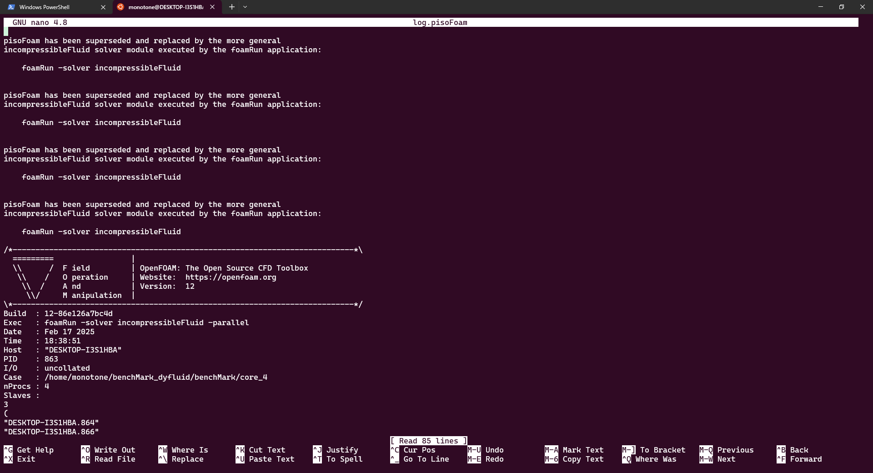The width and height of the screenshot is (873, 473).
Task: Click the Version: 12 text in banner
Action: (x=167, y=286)
